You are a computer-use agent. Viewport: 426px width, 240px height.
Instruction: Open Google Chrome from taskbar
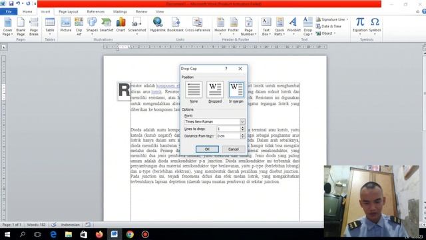pyautogui.click(x=130, y=234)
